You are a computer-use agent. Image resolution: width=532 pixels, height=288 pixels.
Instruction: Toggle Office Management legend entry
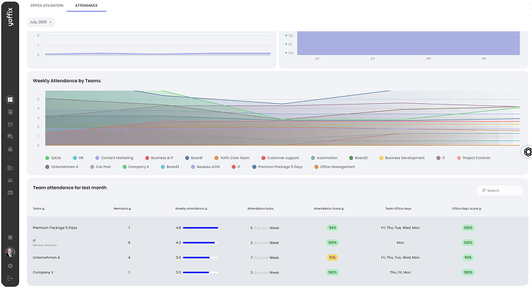pyautogui.click(x=334, y=167)
